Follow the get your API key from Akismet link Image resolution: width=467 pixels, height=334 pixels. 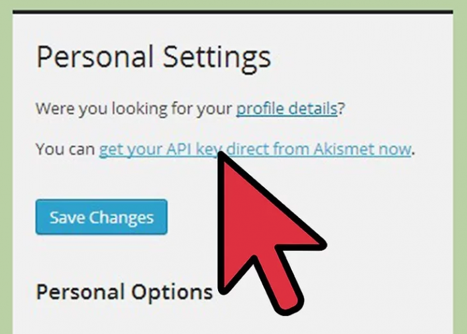255,149
